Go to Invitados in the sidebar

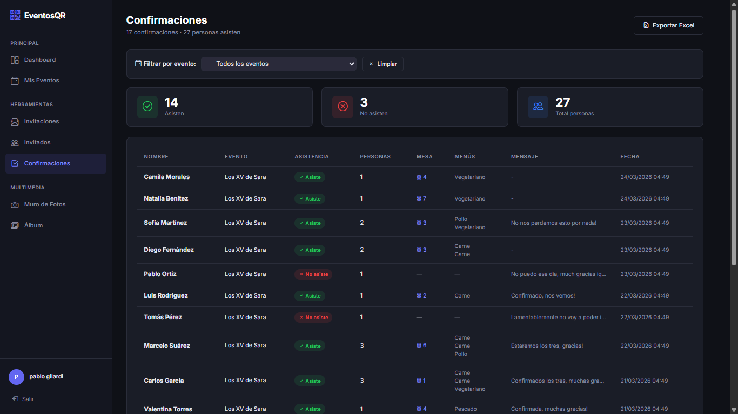37,143
